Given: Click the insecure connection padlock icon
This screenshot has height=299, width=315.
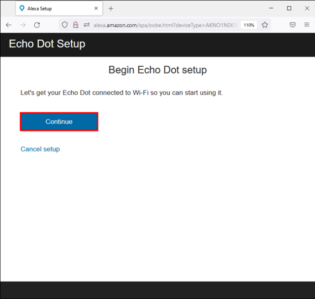Looking at the screenshot, I should tap(76, 25).
